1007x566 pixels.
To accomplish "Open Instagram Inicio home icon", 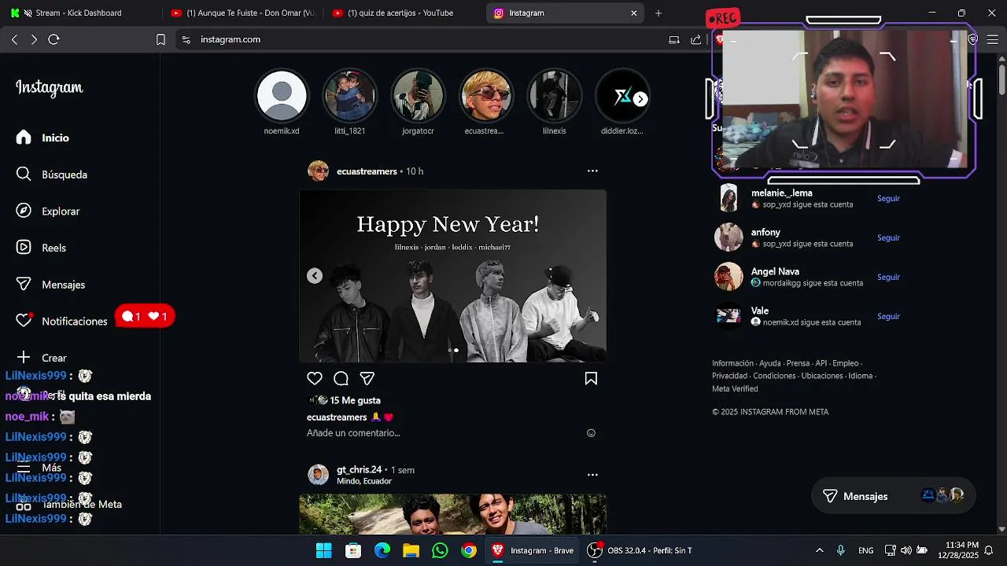I will pyautogui.click(x=24, y=138).
